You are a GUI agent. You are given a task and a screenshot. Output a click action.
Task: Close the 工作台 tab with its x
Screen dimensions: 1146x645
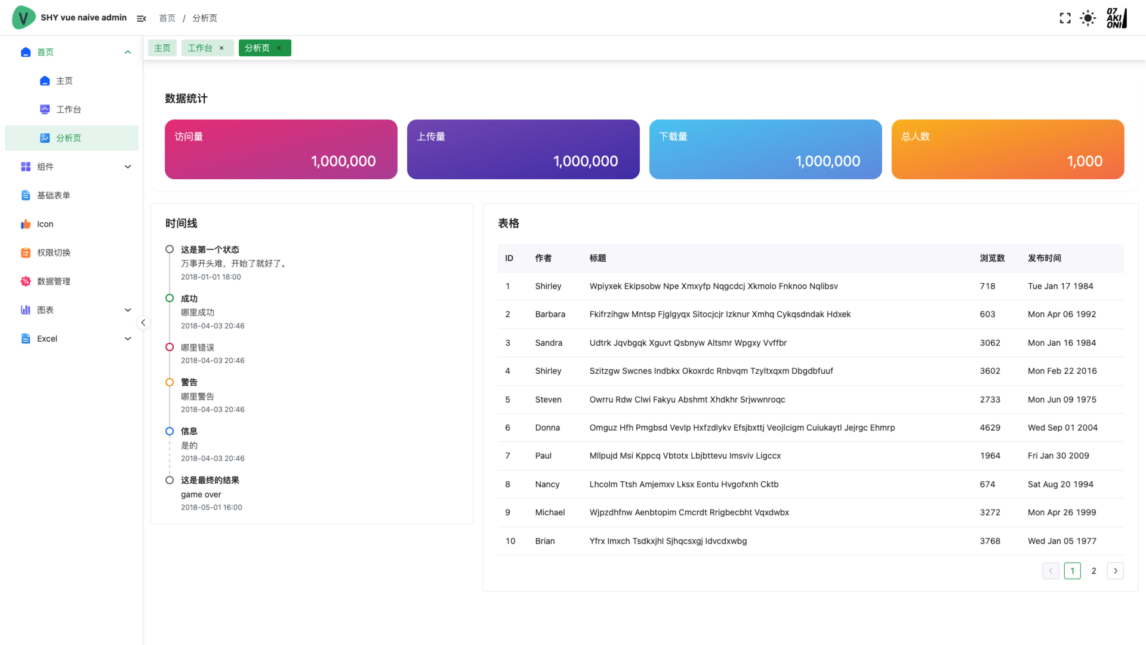[221, 48]
